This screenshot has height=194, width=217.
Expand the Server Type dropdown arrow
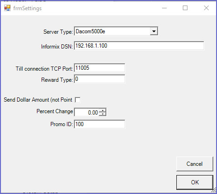[x=154, y=31]
